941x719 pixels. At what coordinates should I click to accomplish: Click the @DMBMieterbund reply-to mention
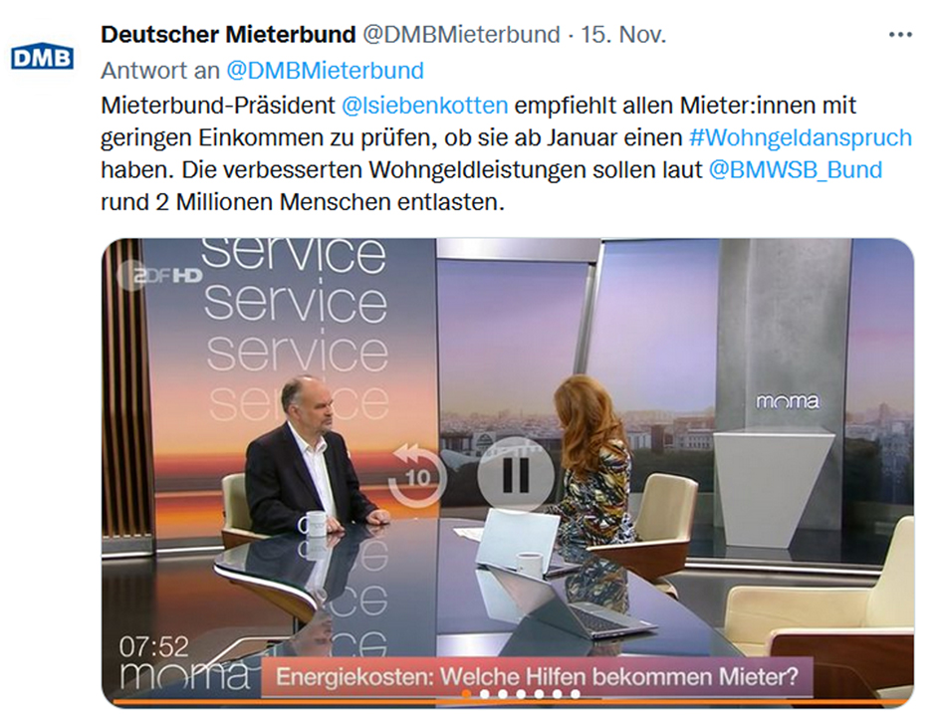point(325,71)
